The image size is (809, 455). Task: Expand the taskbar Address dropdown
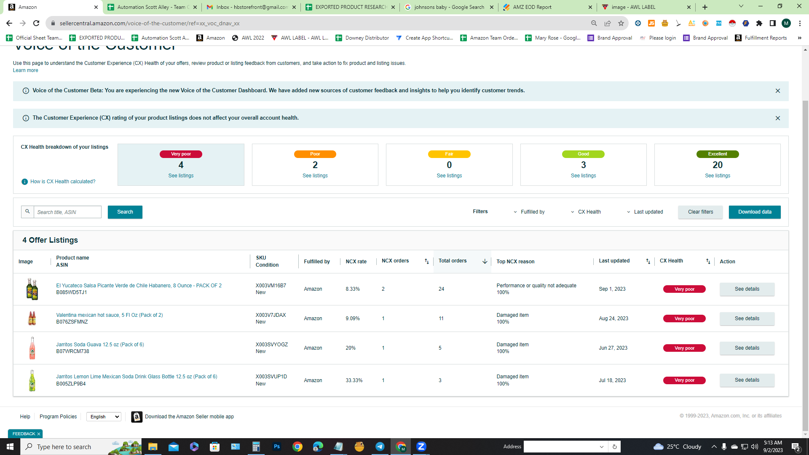point(601,447)
